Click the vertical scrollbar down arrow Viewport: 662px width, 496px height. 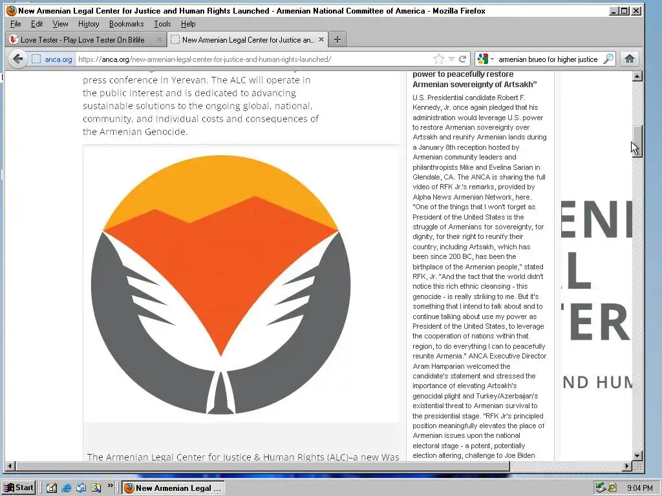point(637,456)
